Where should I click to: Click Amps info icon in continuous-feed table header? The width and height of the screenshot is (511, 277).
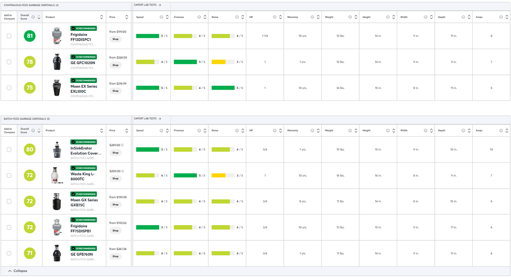coord(501,17)
